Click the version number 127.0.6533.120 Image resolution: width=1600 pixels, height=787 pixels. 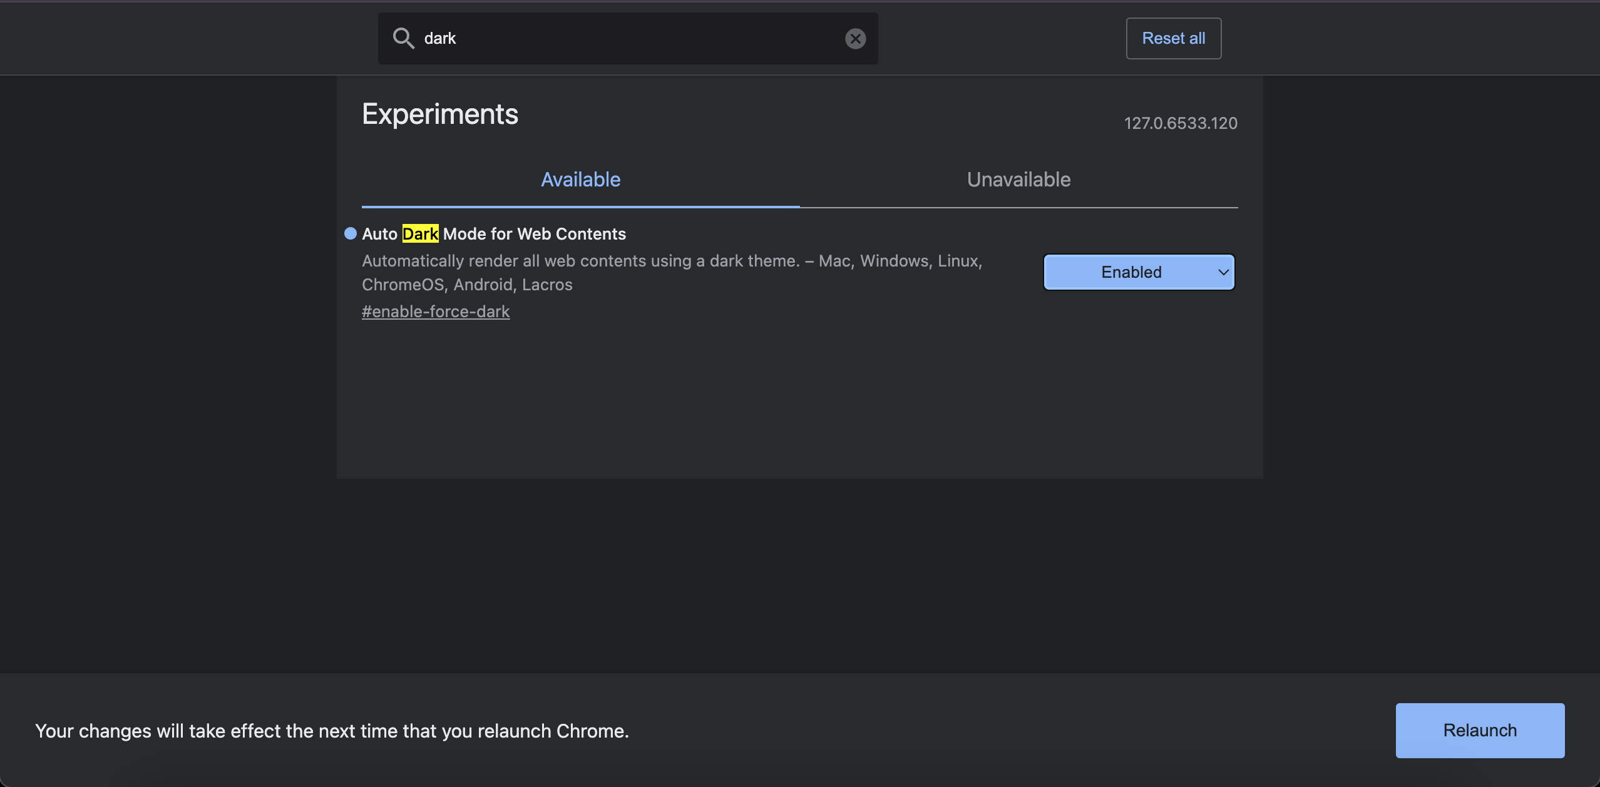click(x=1181, y=123)
